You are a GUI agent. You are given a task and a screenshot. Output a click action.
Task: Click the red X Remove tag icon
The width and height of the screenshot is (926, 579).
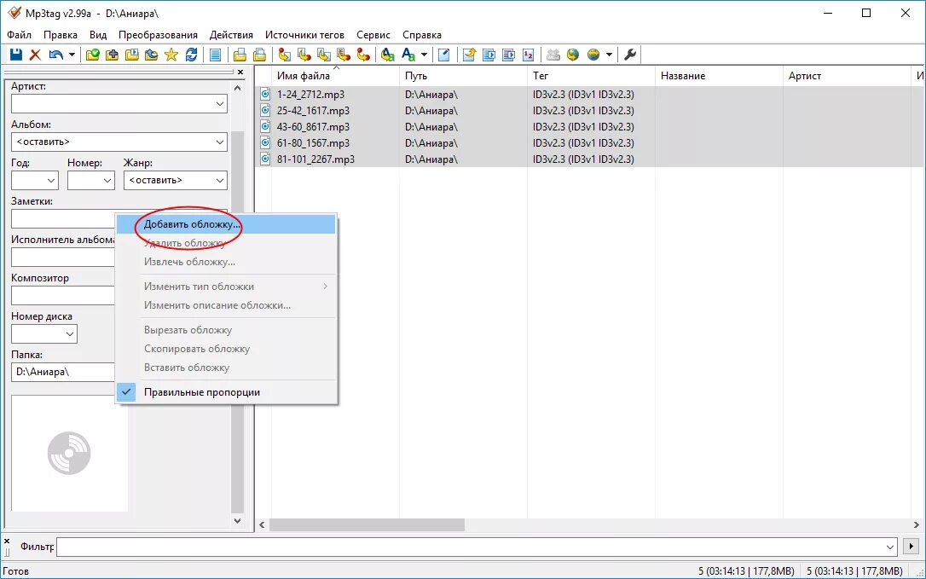[36, 55]
